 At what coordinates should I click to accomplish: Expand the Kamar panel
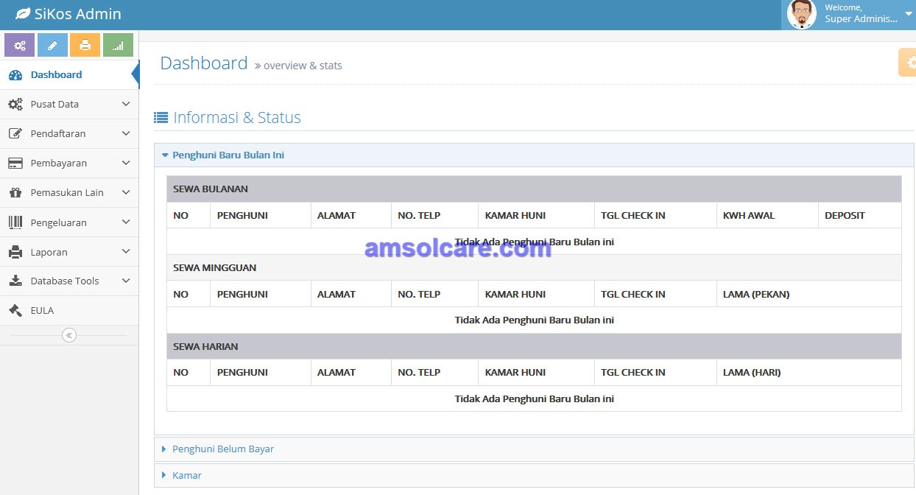point(534,476)
